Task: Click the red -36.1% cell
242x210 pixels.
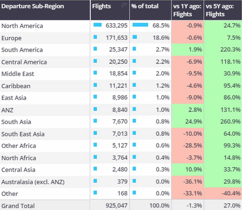Action: pyautogui.click(x=188, y=182)
